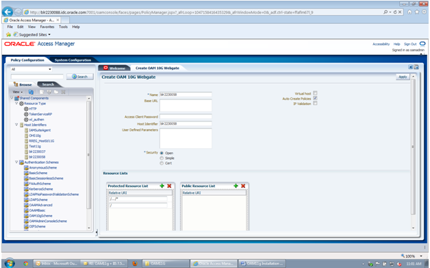
Task: Click the Sign Out link
Action: click(410, 44)
